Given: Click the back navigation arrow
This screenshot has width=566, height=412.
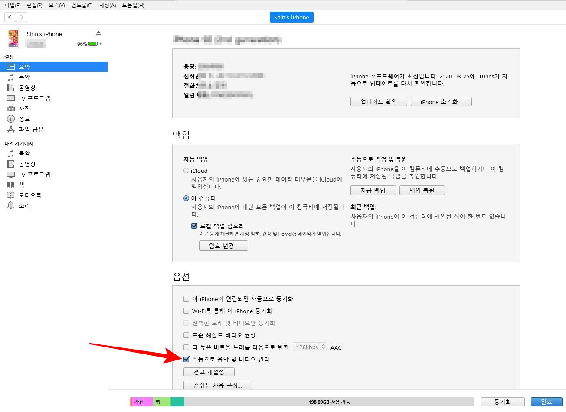Looking at the screenshot, I should 10,17.
